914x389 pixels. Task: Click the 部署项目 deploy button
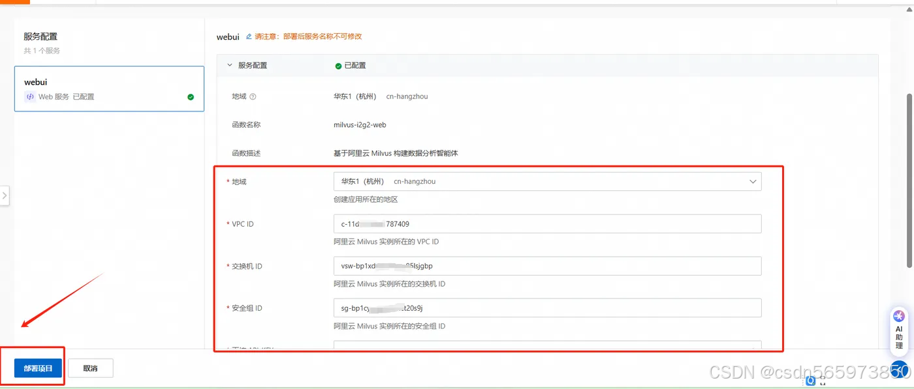(38, 368)
